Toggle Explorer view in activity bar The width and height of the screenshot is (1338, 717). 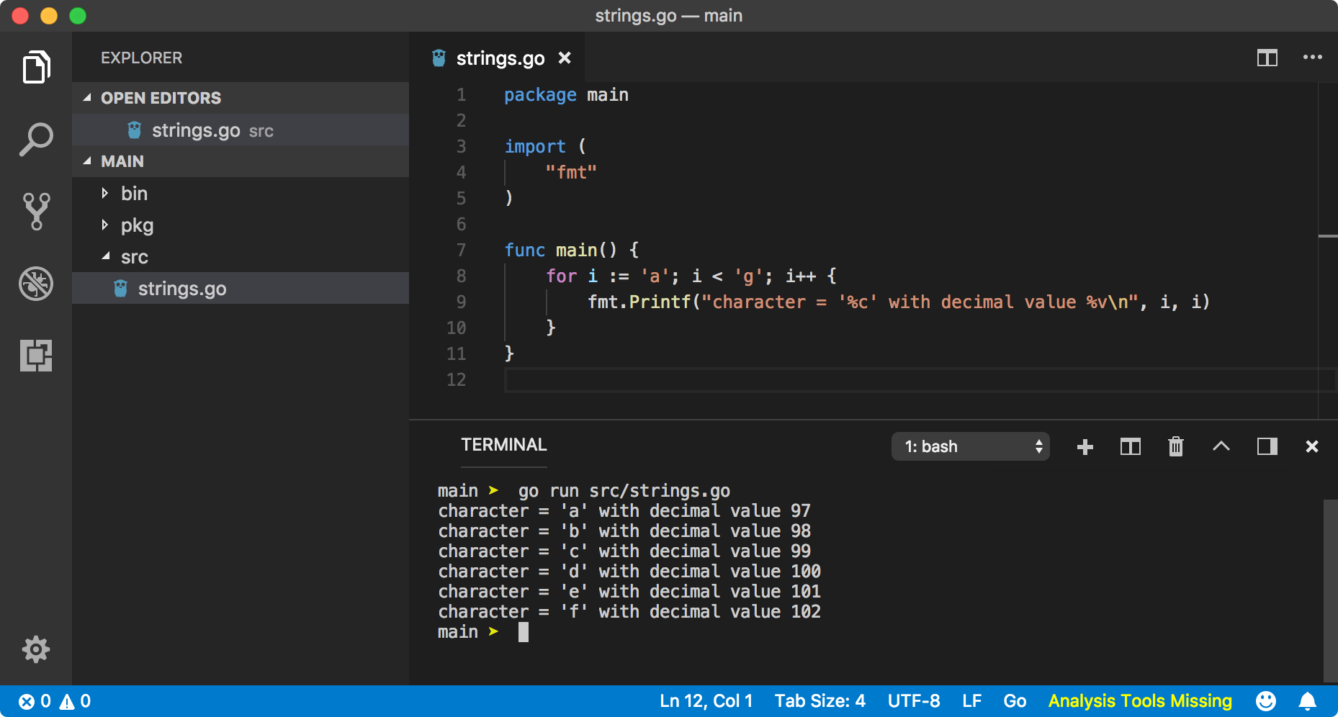36,67
